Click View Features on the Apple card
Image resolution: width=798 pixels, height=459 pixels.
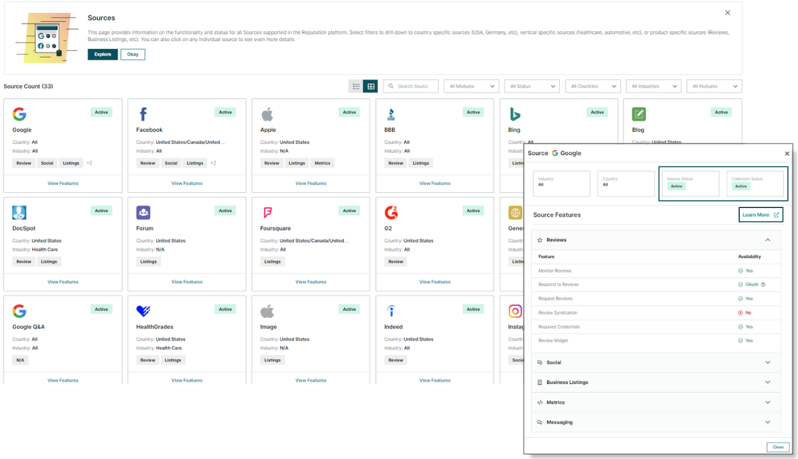click(310, 183)
